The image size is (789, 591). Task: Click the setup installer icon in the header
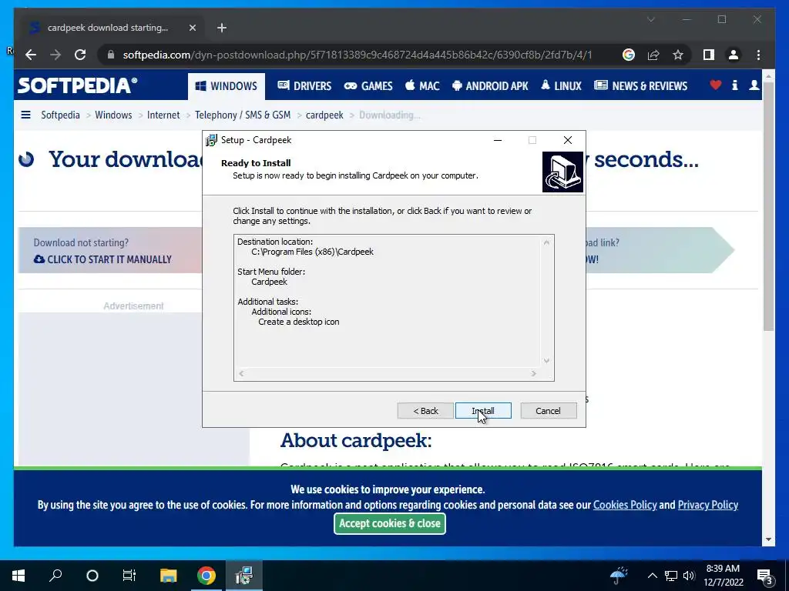(562, 172)
